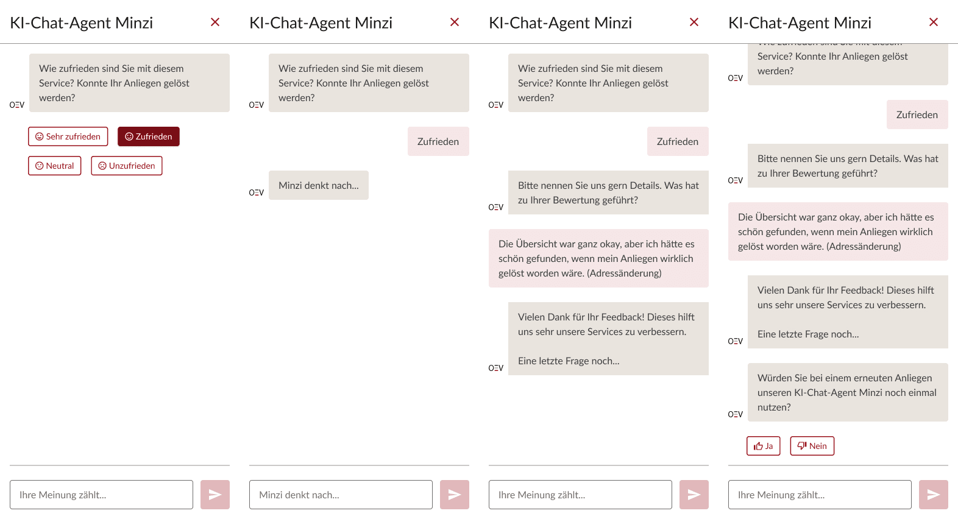This screenshot has width=958, height=519.
Task: Click the smiley icon in Neutral button
Action: click(38, 165)
